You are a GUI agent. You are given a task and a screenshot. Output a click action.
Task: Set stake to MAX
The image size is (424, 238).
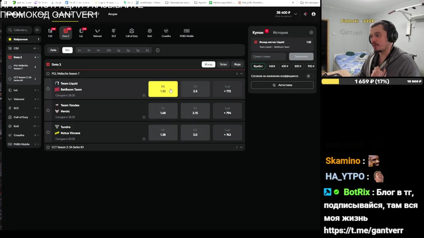(x=272, y=66)
